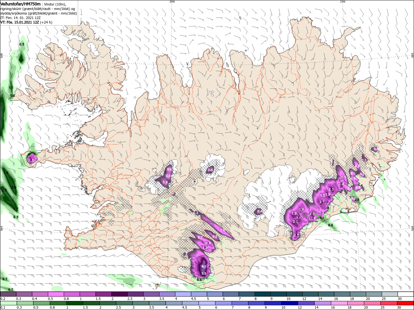This screenshot has height=310, width=414.
Task: Select the 'VT: Fös. 15.01.2021 12Z (+24 h)' line
Action: pyautogui.click(x=26, y=22)
